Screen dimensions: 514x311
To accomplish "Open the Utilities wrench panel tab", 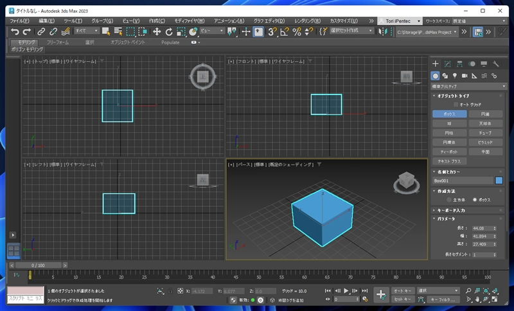I will (495, 64).
